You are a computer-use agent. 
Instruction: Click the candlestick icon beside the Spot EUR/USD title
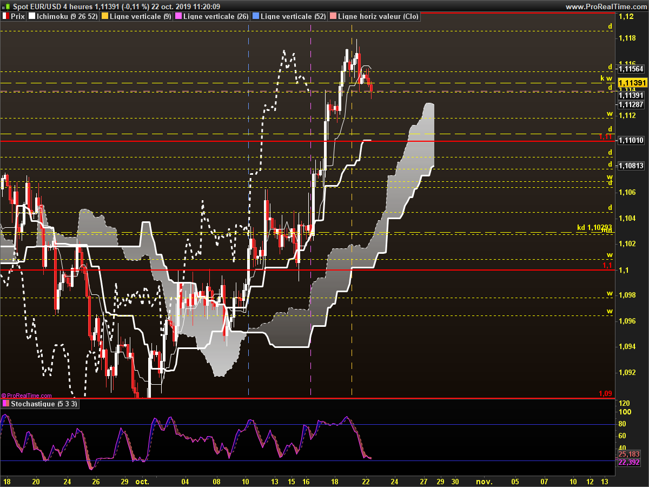pos(5,6)
